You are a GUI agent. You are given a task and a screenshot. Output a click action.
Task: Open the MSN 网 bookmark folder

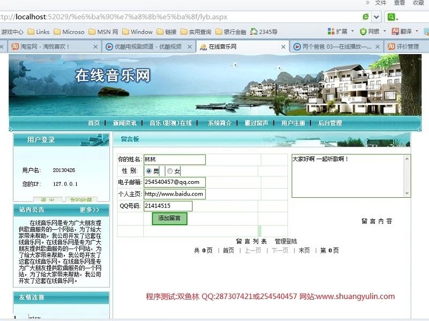pos(103,32)
